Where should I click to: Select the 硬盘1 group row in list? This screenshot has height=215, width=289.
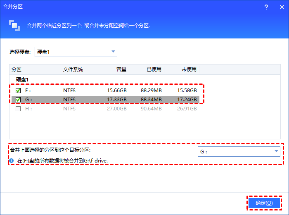pos(23,79)
